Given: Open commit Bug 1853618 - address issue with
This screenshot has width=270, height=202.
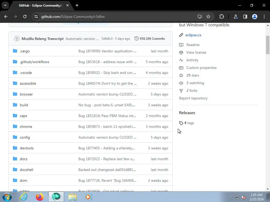Looking at the screenshot, I should (108, 62).
